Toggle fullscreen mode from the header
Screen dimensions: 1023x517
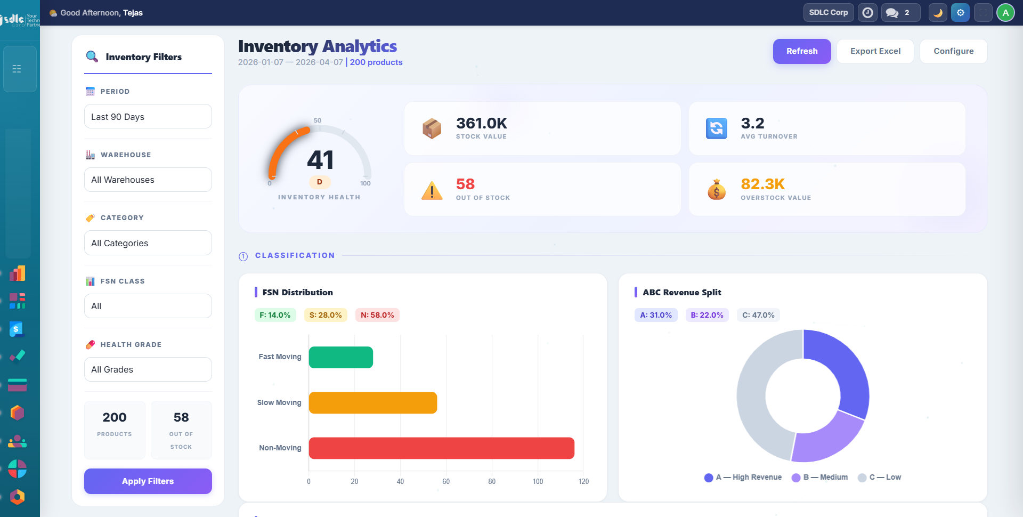pyautogui.click(x=983, y=12)
